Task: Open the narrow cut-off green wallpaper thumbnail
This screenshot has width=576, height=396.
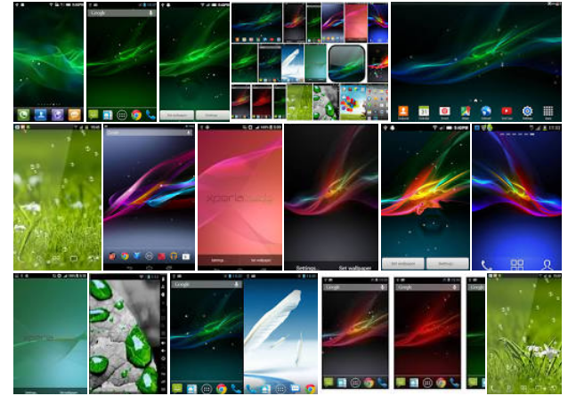Action: (x=475, y=333)
